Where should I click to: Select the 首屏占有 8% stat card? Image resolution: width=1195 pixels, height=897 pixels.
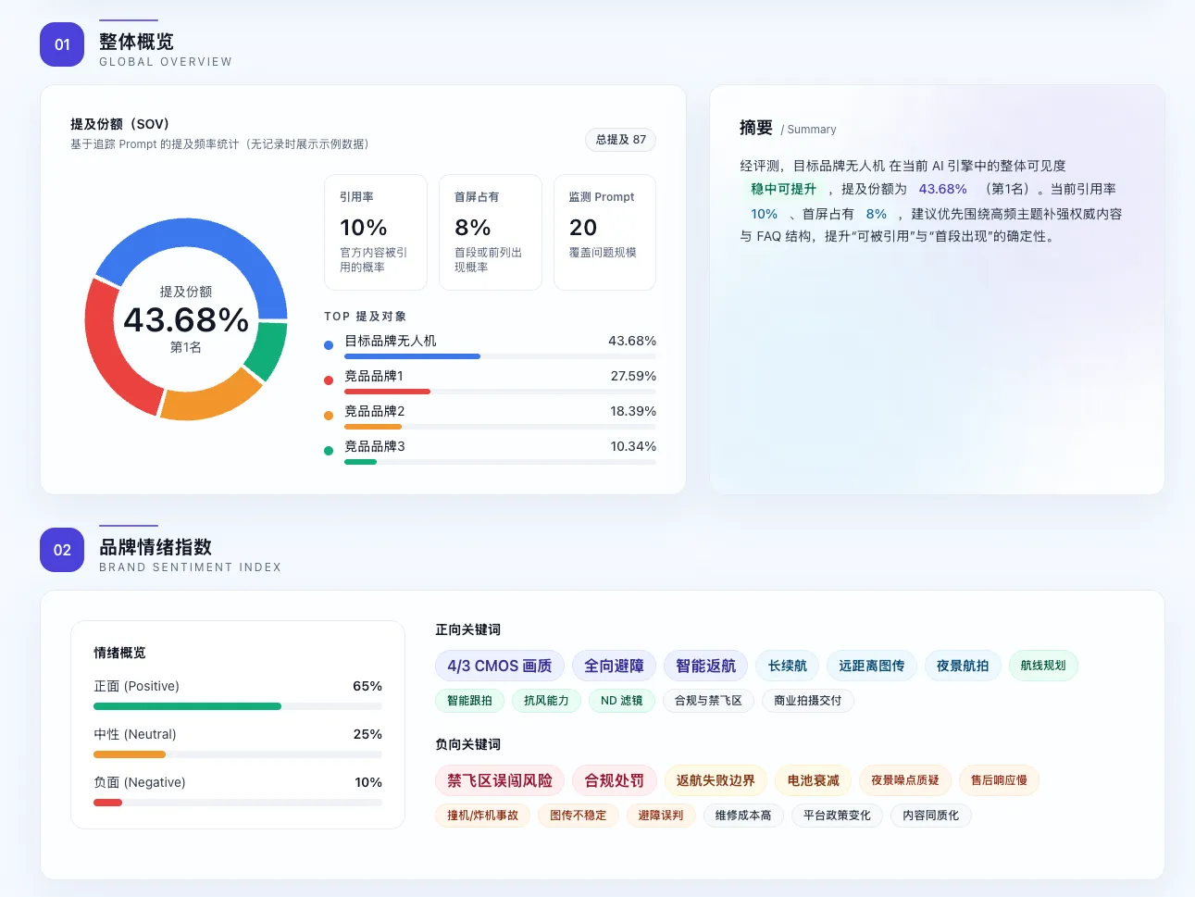pyautogui.click(x=491, y=232)
